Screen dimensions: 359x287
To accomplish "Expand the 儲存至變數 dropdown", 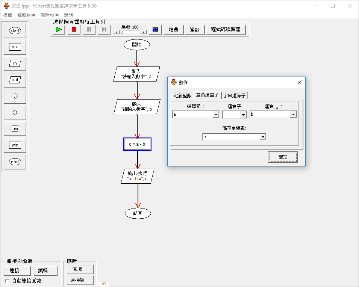I will coord(263,137).
